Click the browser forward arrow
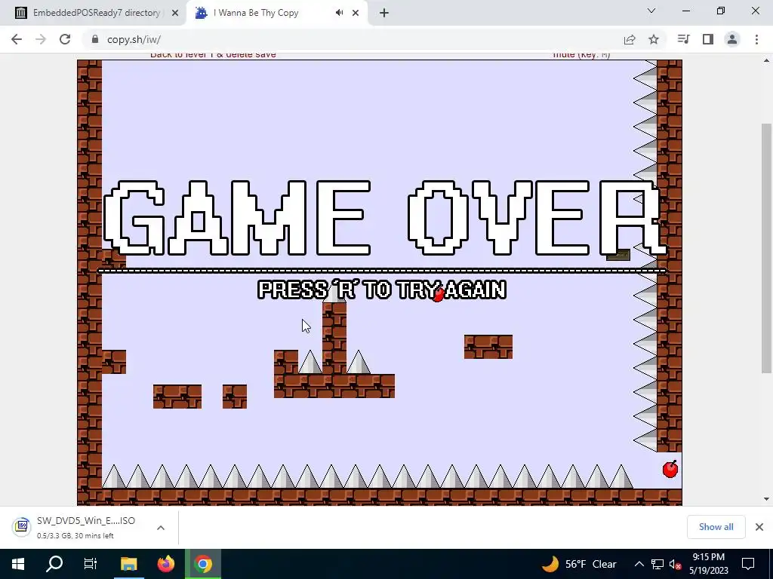773x579 pixels. point(41,39)
